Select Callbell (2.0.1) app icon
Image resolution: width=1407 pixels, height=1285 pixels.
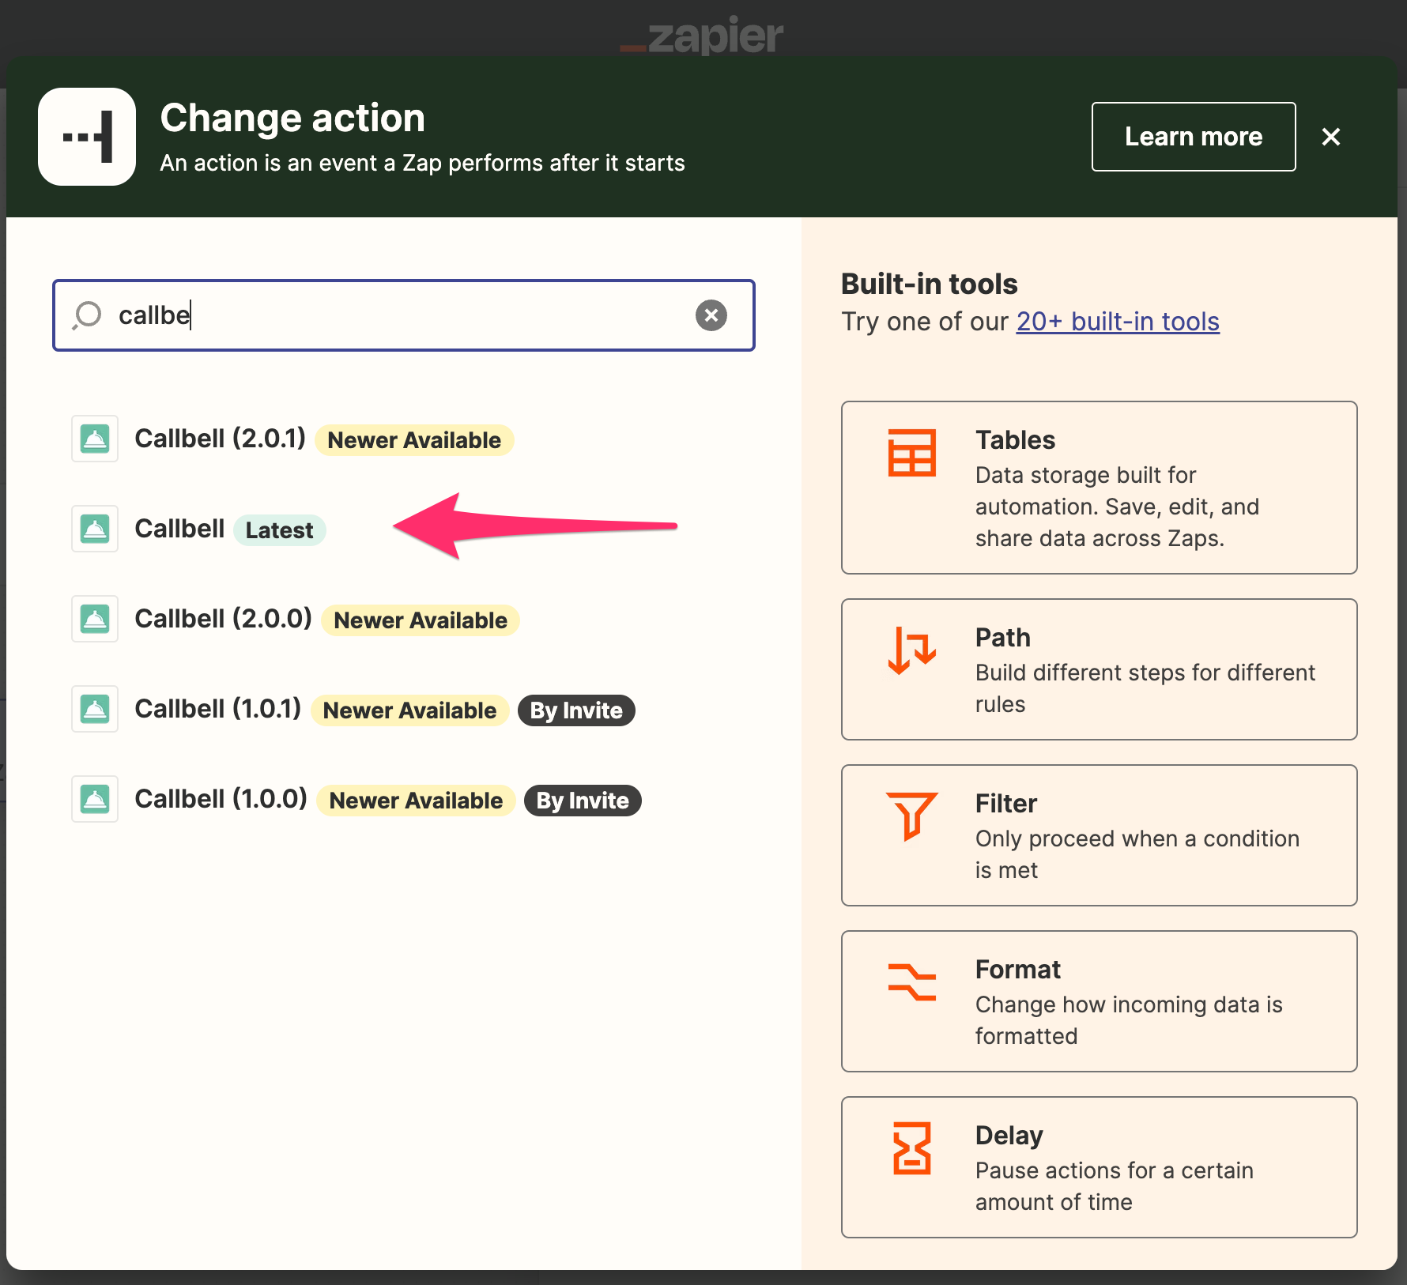[95, 439]
